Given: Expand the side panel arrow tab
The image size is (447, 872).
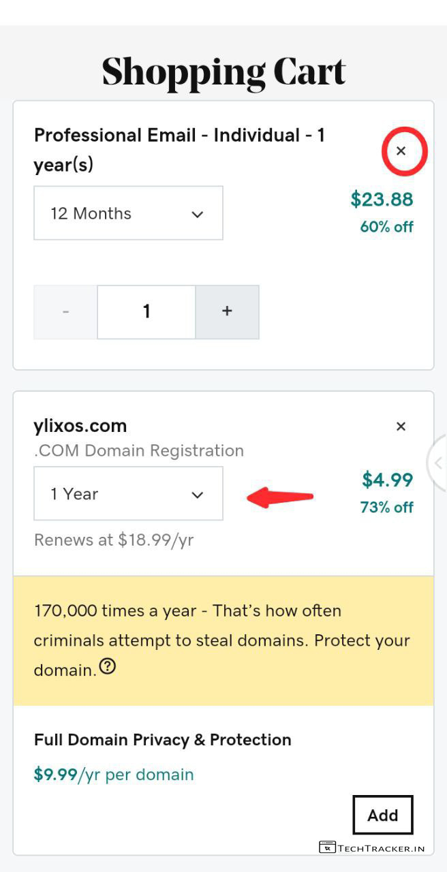Looking at the screenshot, I should click(x=438, y=463).
